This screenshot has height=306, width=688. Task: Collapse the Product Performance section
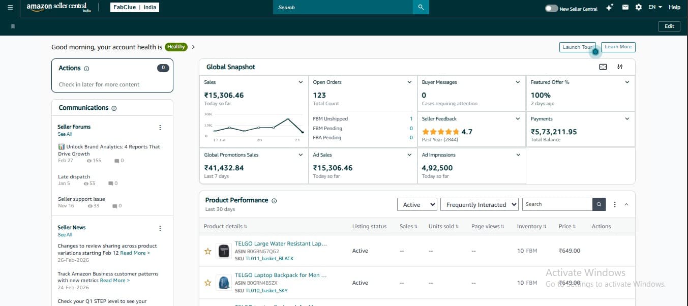pos(626,204)
